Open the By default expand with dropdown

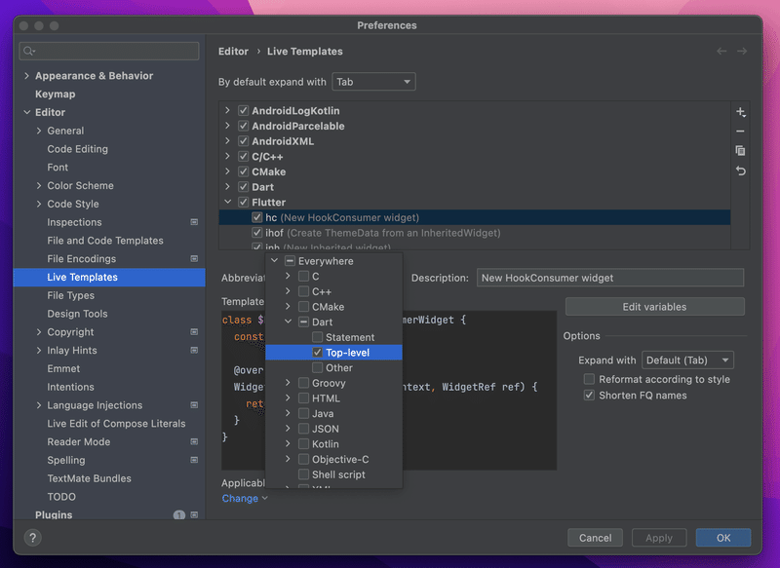click(373, 82)
